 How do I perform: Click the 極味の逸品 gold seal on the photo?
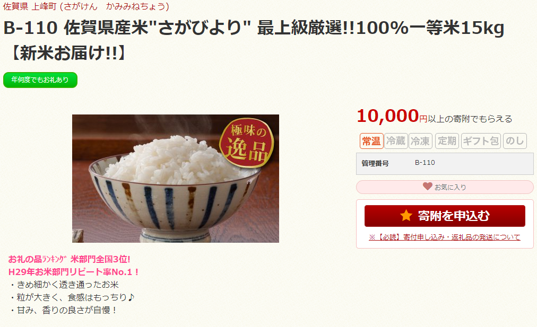[247, 143]
